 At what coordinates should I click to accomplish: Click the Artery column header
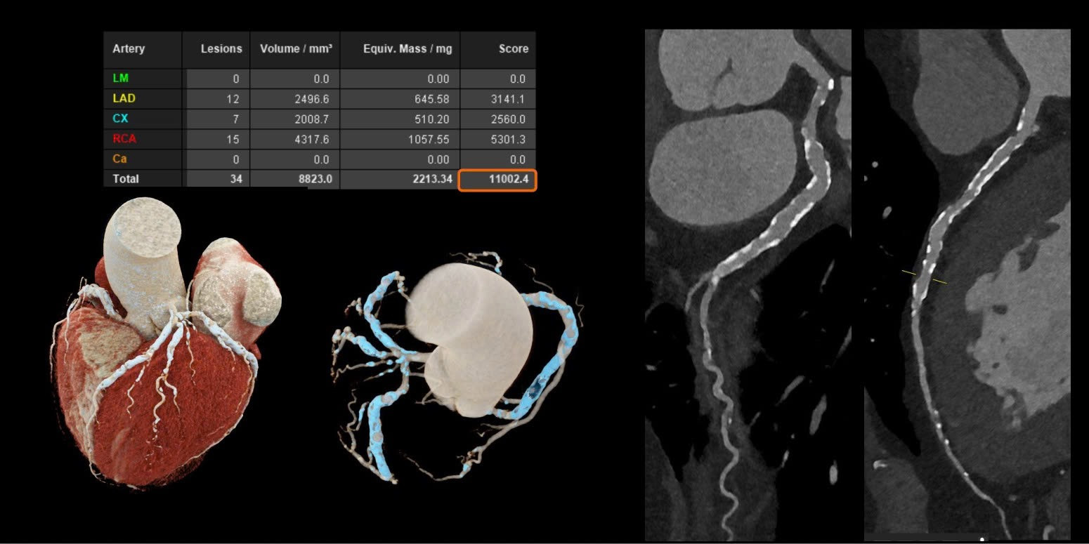point(129,49)
